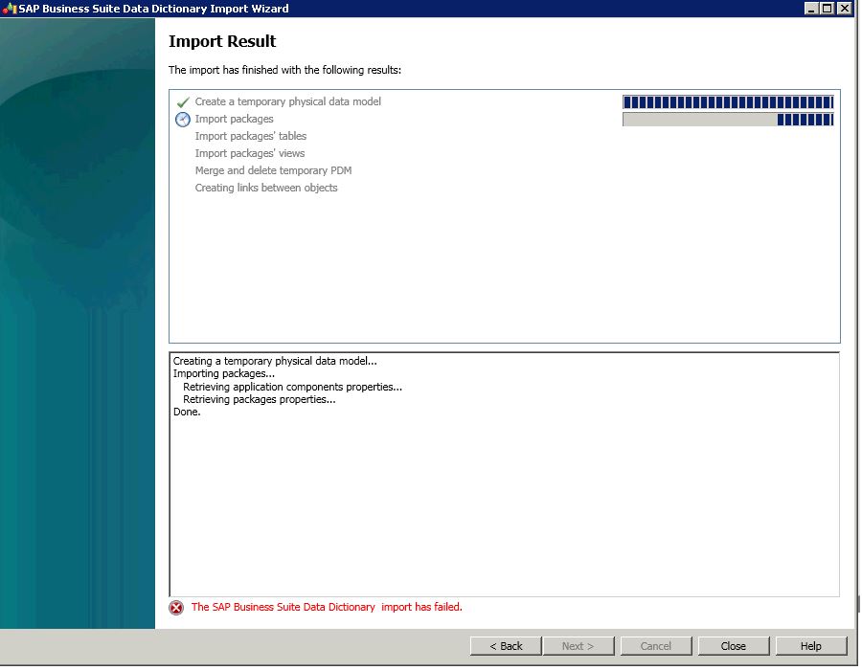Viewport: 862px width, 670px height.
Task: Click the log line 'Creating a temporary physical data model...'
Action: [275, 361]
